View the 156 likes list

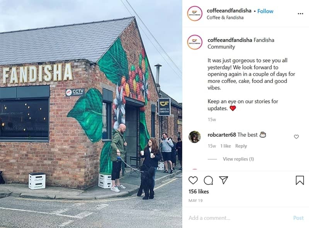[199, 191]
